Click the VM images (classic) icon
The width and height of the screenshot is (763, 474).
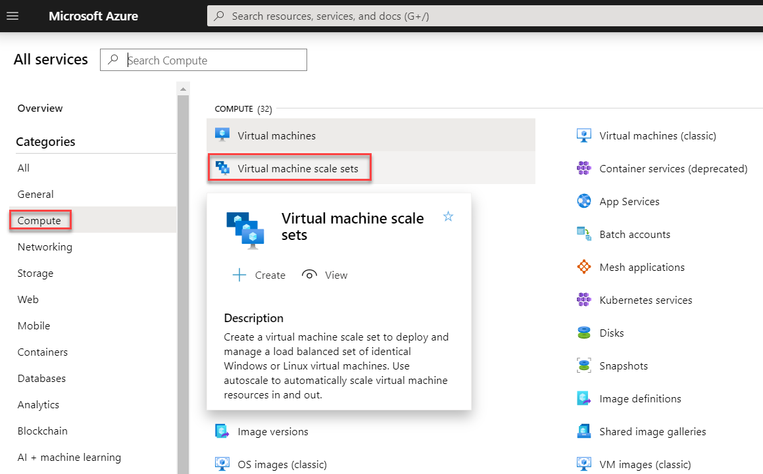pos(584,463)
